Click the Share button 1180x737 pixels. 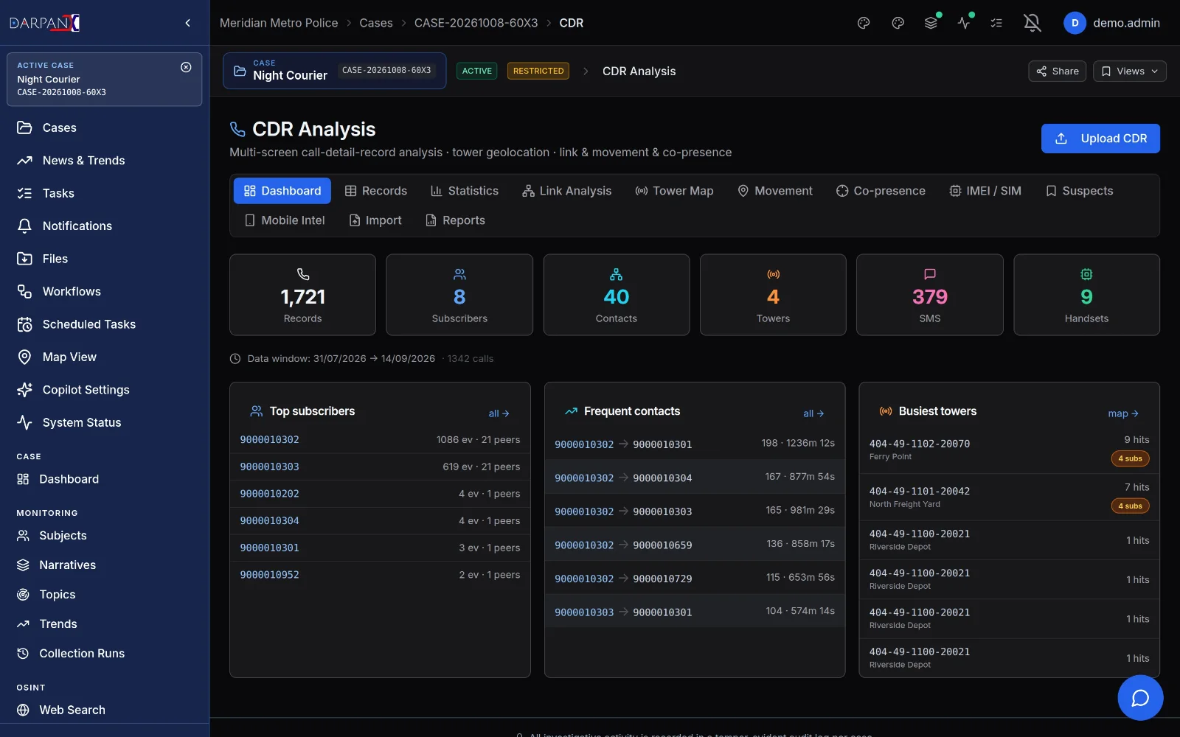coord(1057,71)
